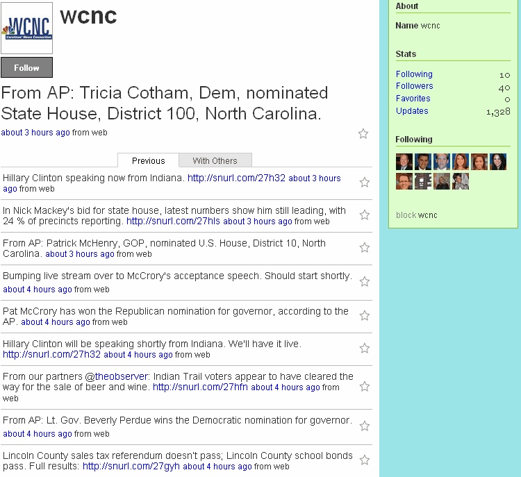Favorite the Tricia Cotham nomination tweet star
521x477 pixels.
[363, 133]
